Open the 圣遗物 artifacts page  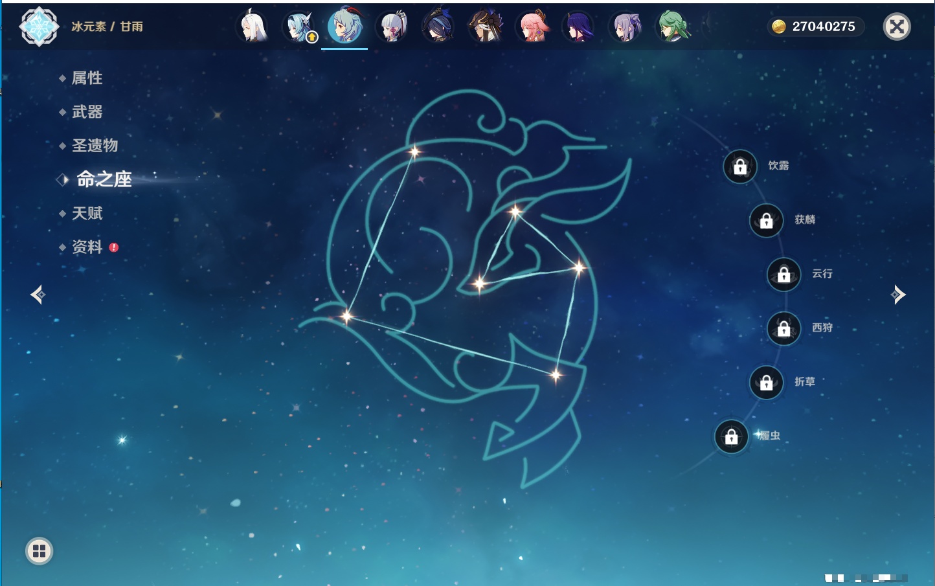coord(95,146)
